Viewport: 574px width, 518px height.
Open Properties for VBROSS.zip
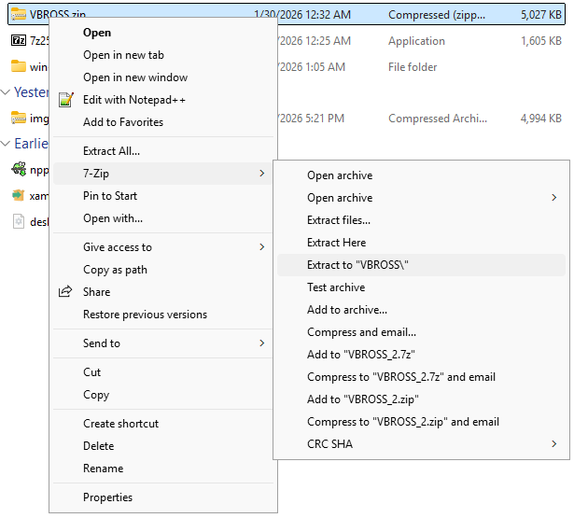pos(107,497)
